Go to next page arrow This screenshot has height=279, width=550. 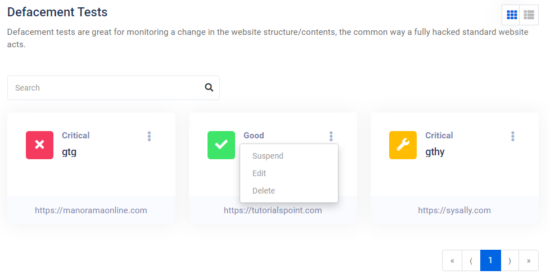[x=510, y=260]
